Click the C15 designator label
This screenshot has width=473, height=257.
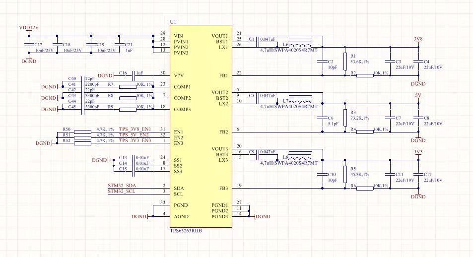click(123, 169)
